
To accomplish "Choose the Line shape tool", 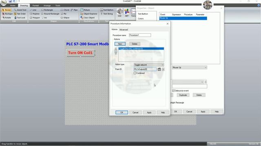I will click(33, 10).
